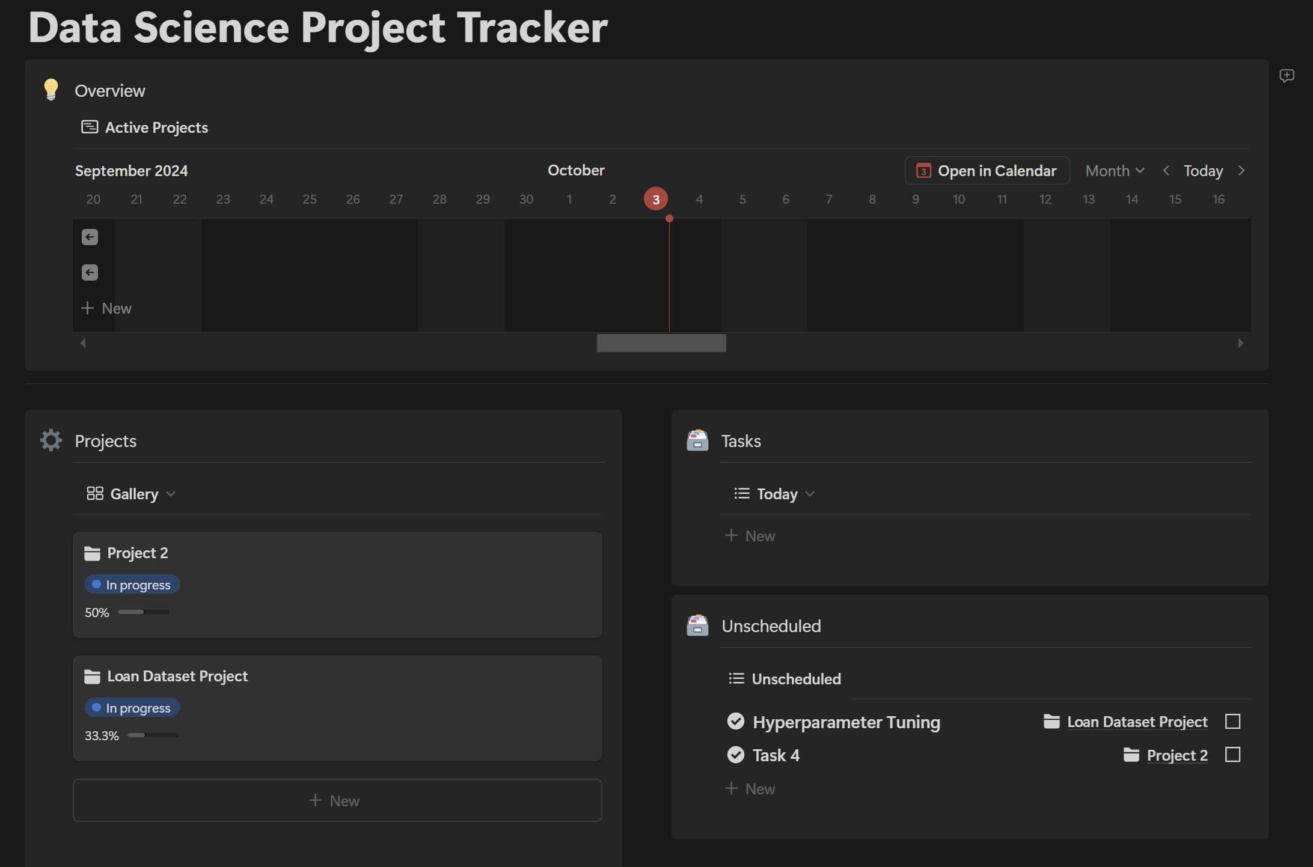This screenshot has height=867, width=1313.
Task: Click the Project 2 folder icon
Action: tap(91, 552)
